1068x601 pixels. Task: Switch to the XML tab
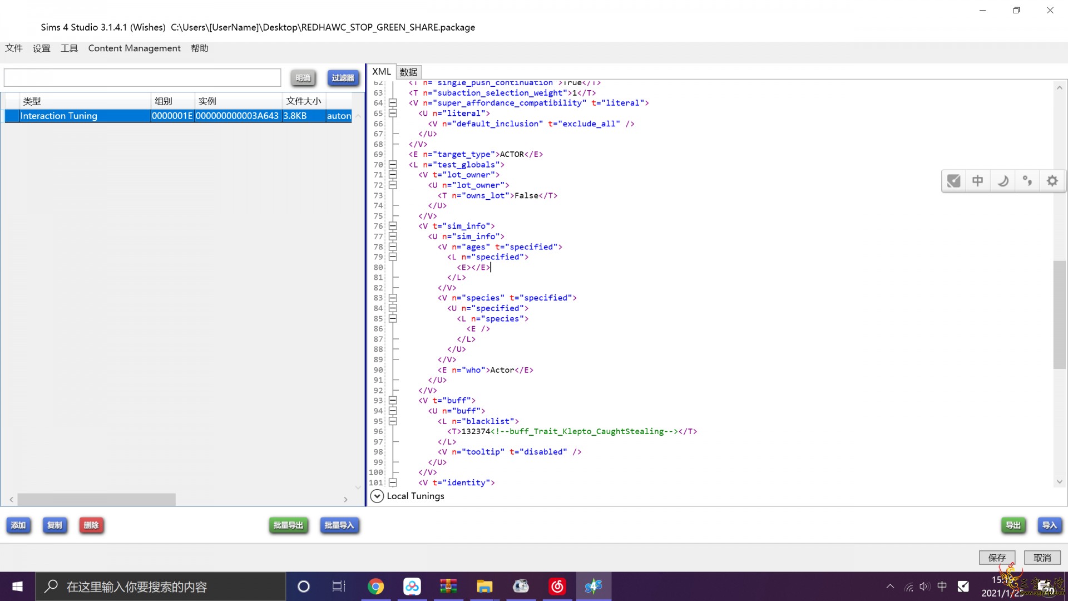coord(381,72)
